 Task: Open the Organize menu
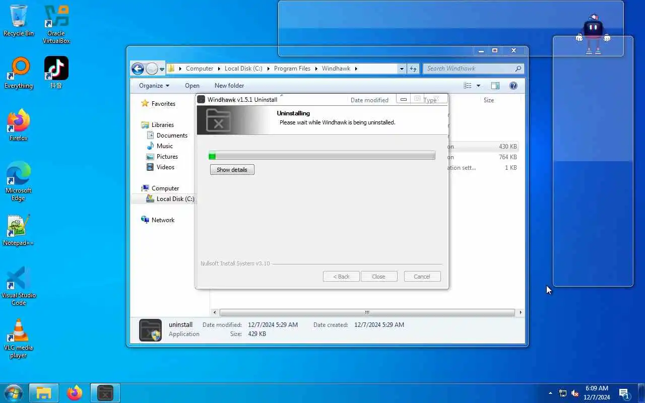(x=154, y=86)
